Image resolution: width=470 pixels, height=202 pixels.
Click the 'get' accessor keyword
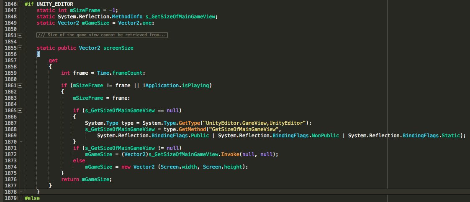tap(53, 61)
